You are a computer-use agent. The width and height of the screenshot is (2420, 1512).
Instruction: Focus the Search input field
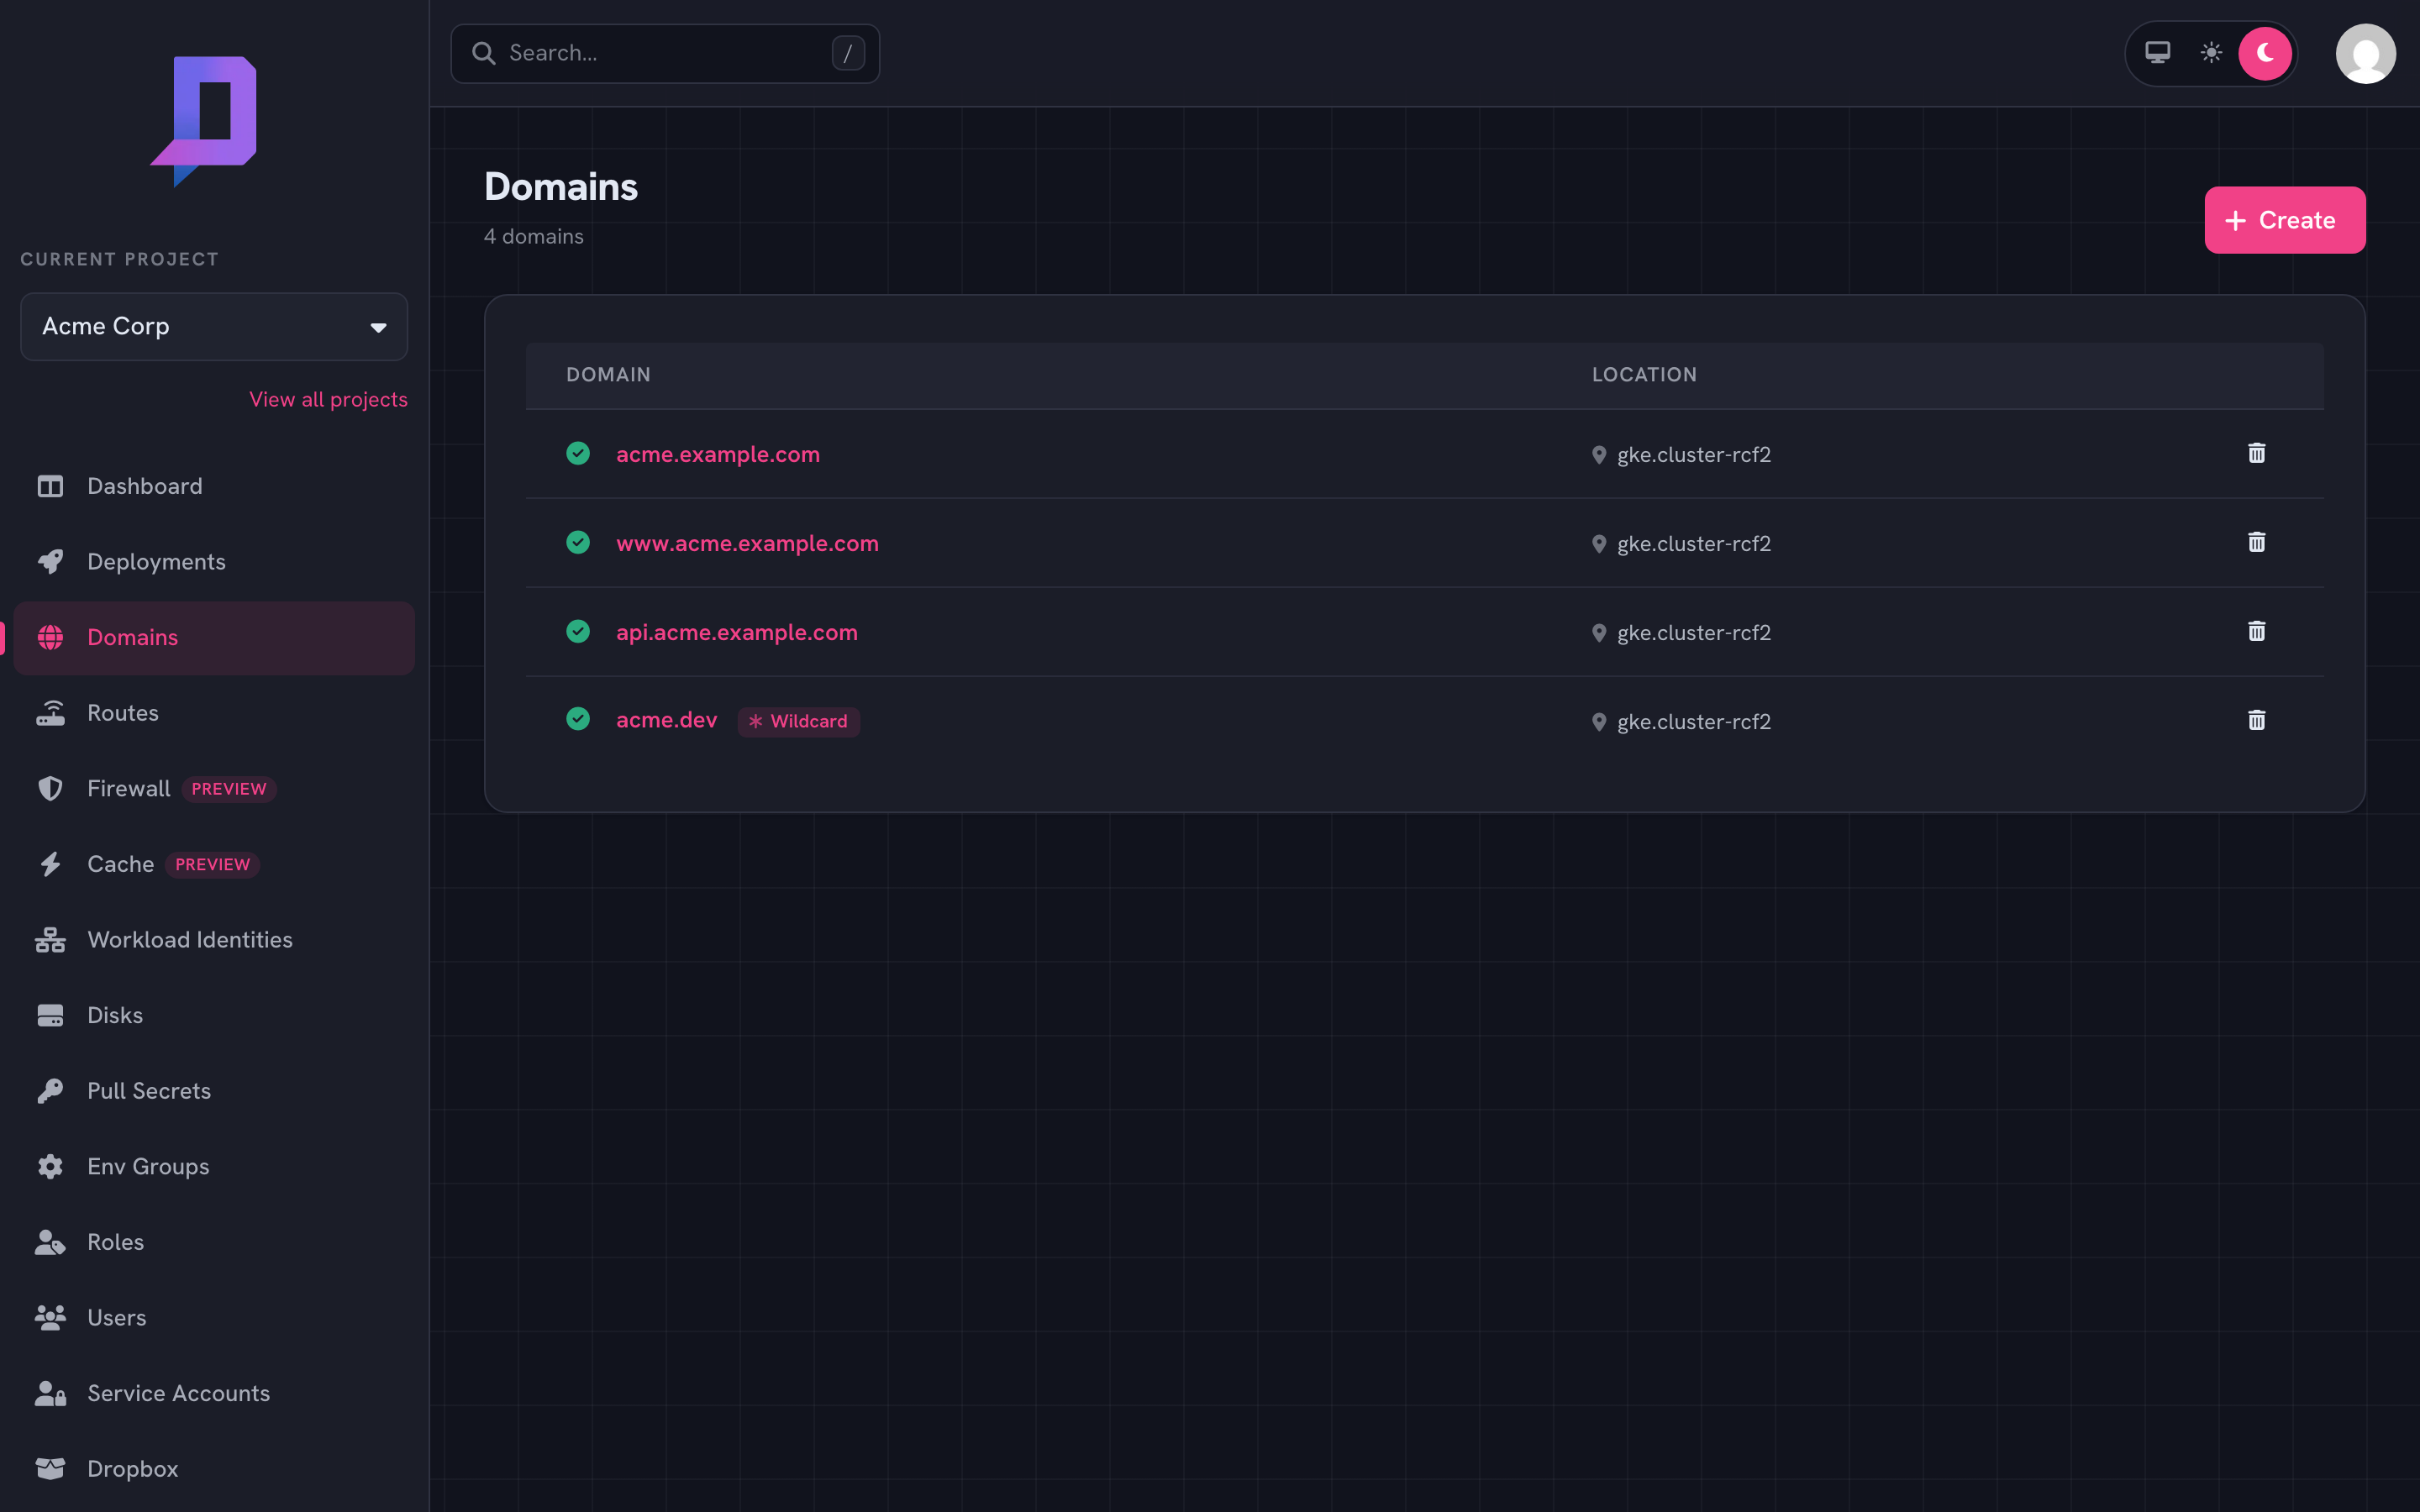(665, 53)
